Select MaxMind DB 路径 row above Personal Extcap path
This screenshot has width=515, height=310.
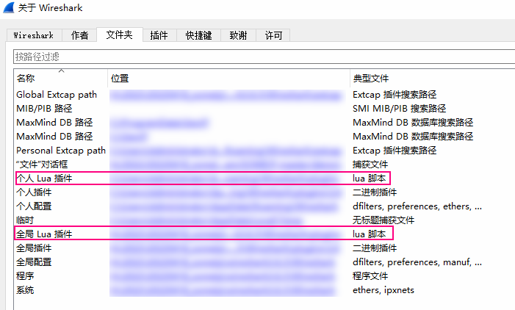coord(264,137)
